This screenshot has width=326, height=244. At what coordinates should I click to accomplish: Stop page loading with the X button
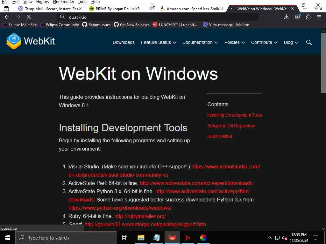coord(28,17)
